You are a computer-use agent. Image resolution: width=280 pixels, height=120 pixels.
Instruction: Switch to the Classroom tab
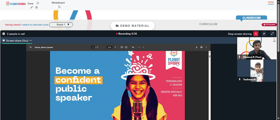coord(251,18)
